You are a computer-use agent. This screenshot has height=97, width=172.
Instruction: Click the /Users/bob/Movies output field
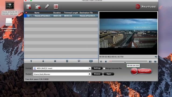[x=61, y=74]
